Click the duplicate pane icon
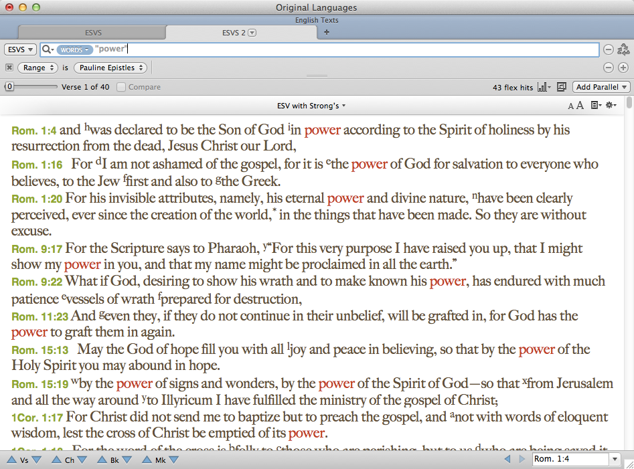Screen dimensions: 634x469 (561, 87)
